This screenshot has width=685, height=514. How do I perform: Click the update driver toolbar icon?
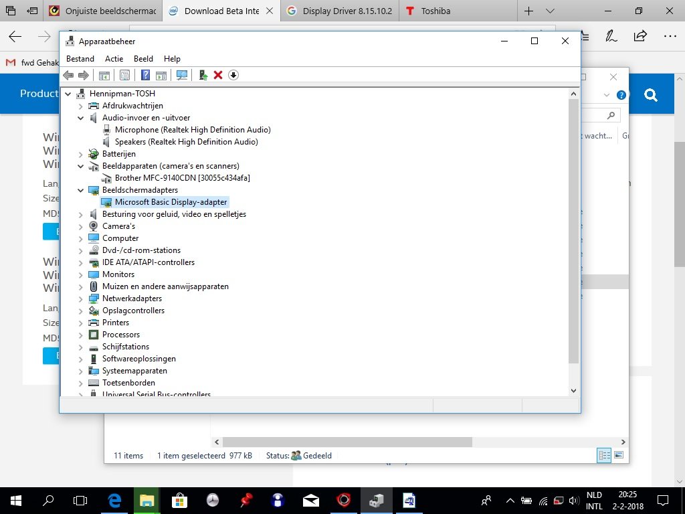coord(203,75)
